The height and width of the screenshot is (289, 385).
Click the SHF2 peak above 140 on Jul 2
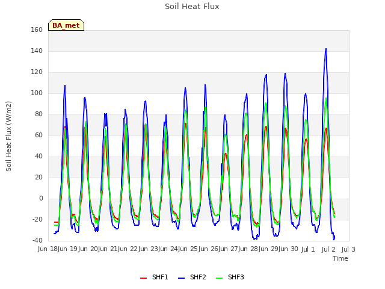click(326, 49)
